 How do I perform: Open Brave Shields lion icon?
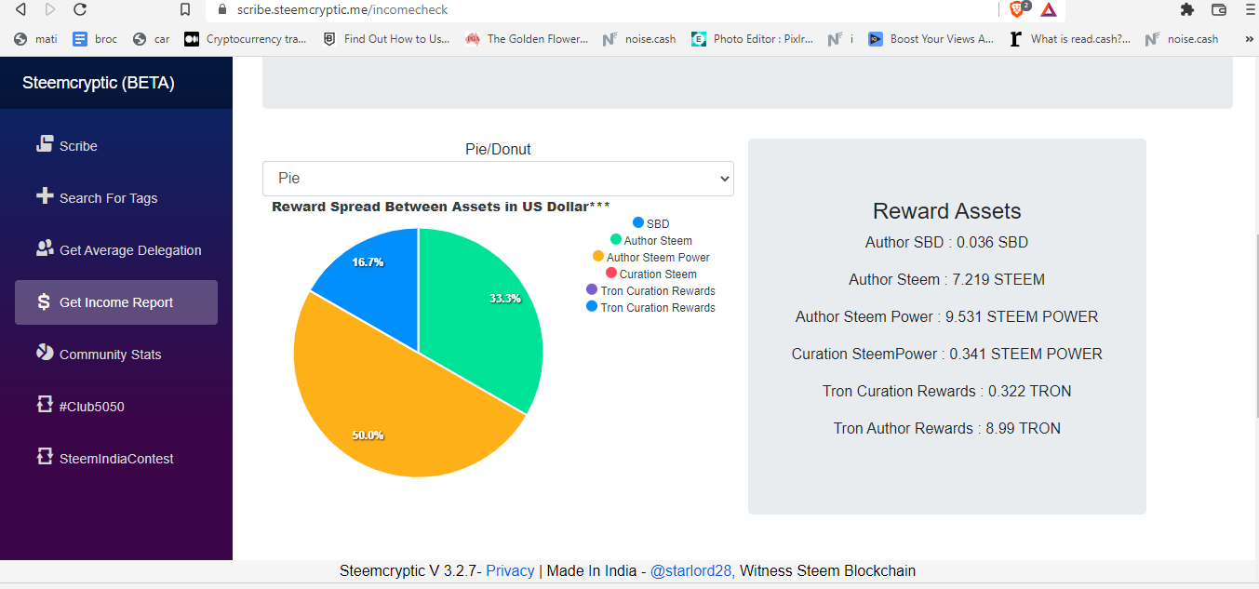click(x=1019, y=9)
